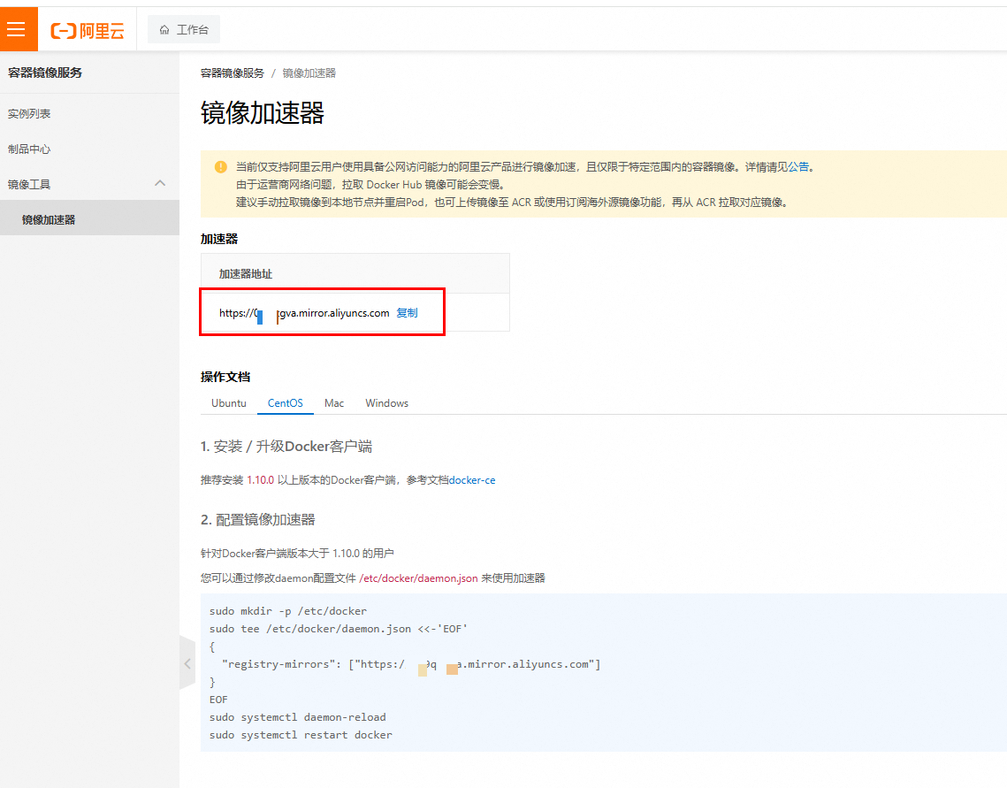The height and width of the screenshot is (788, 1007).
Task: Select 实例列表 in sidebar
Action: (29, 114)
